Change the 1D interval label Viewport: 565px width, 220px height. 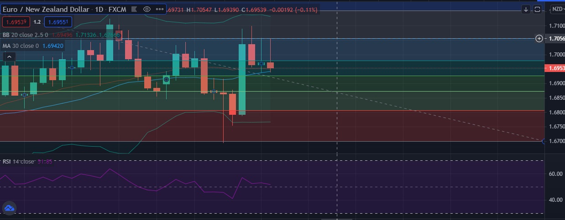99,9
